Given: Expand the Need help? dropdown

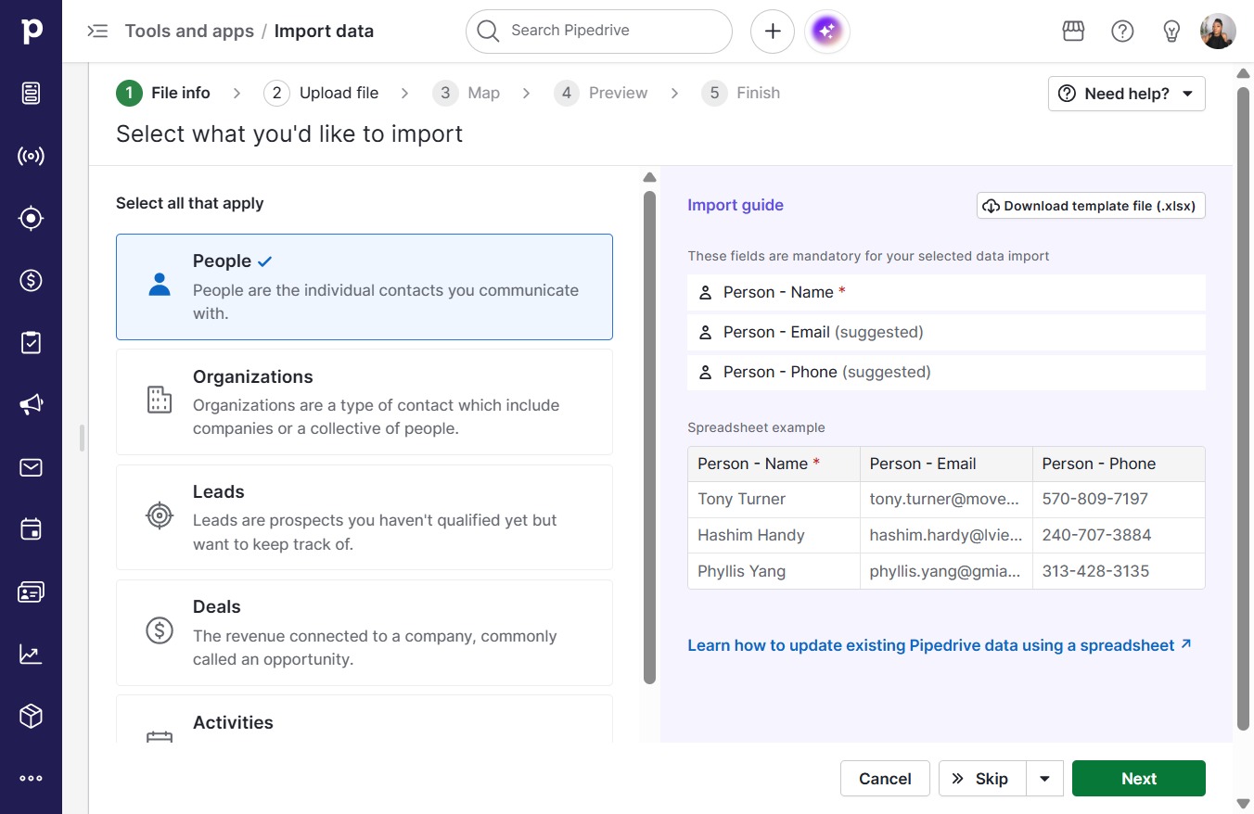Looking at the screenshot, I should click(x=1127, y=94).
